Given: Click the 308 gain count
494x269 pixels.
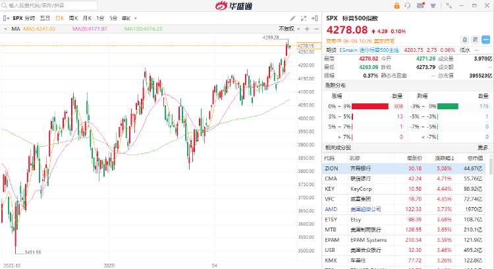Looking at the screenshot, I should coord(398,107).
